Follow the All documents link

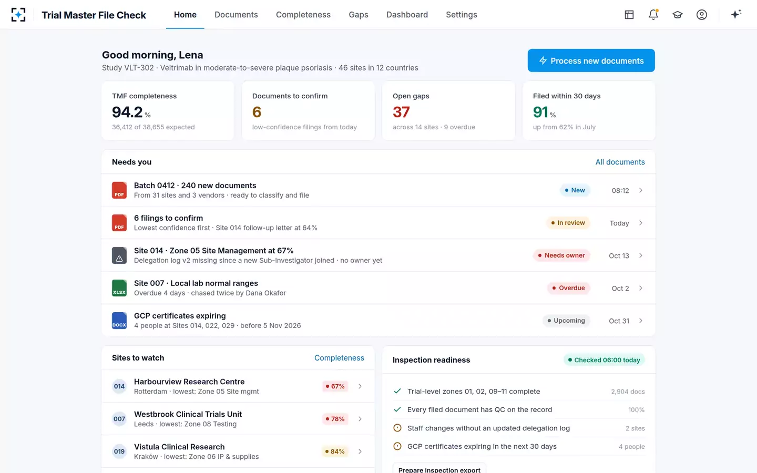[x=620, y=162]
